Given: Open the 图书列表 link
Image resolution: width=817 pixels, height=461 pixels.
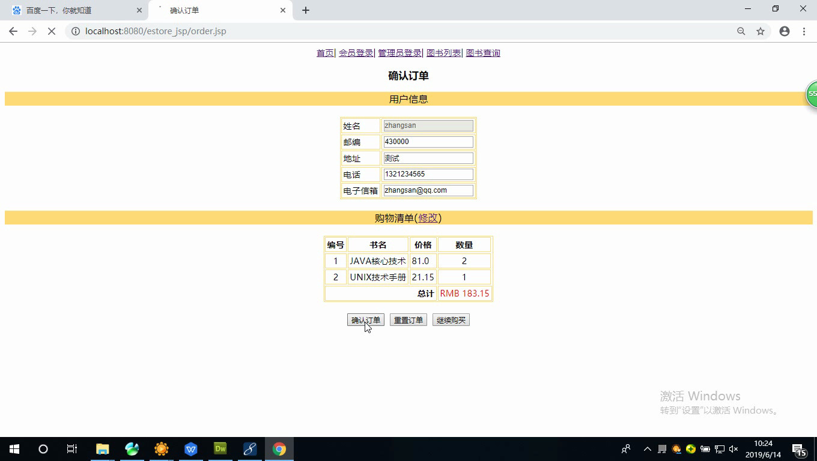Looking at the screenshot, I should (443, 53).
